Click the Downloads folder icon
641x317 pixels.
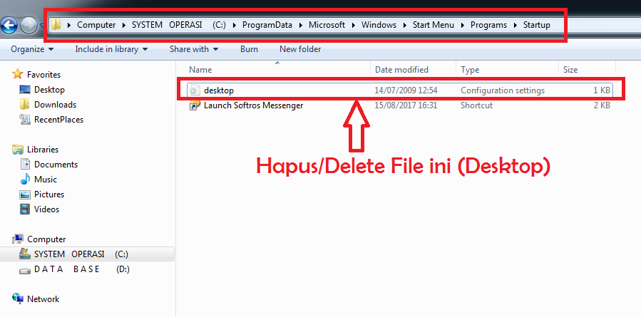tap(25, 105)
